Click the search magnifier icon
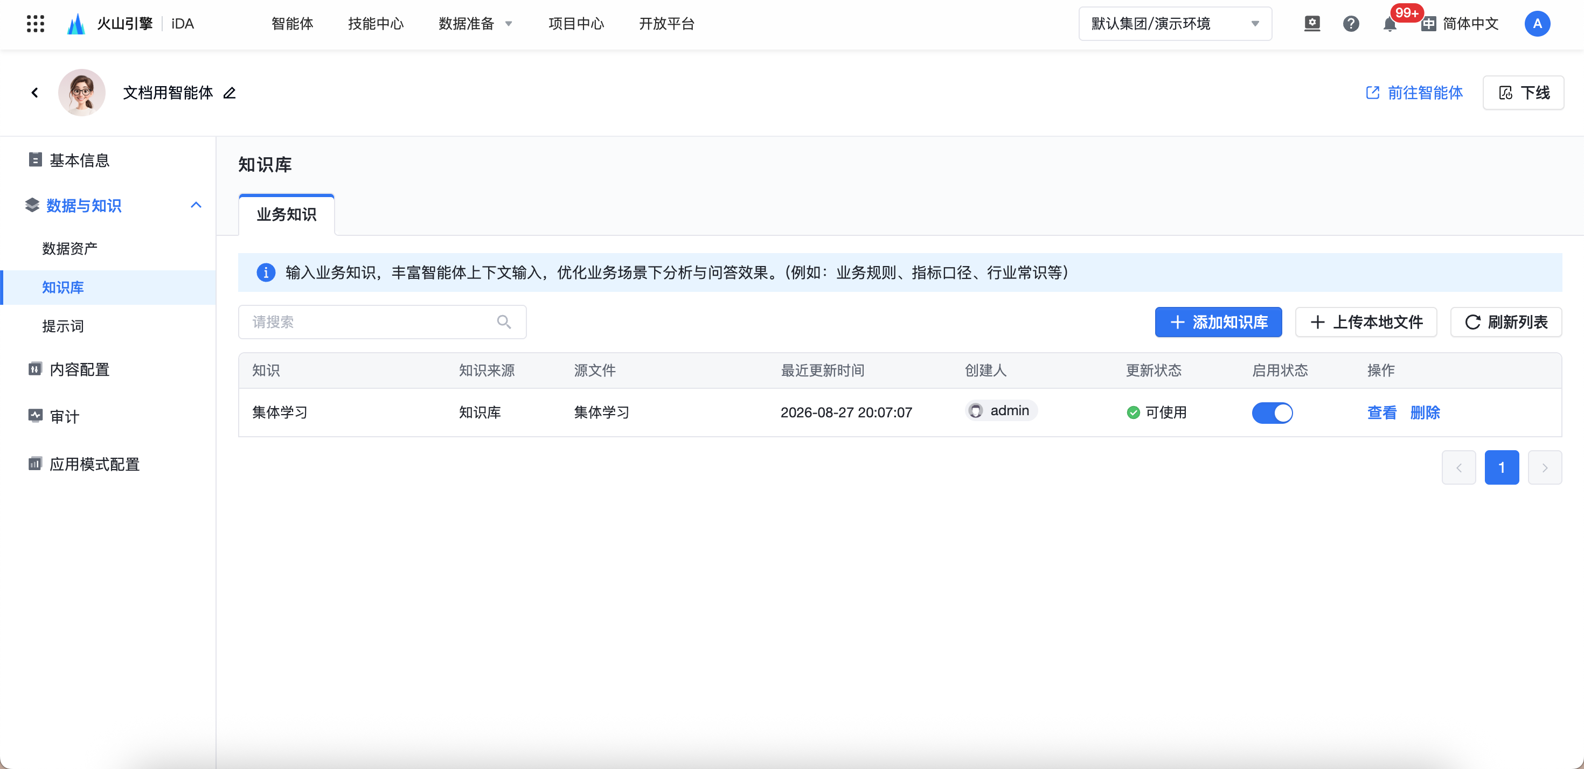 (x=504, y=322)
